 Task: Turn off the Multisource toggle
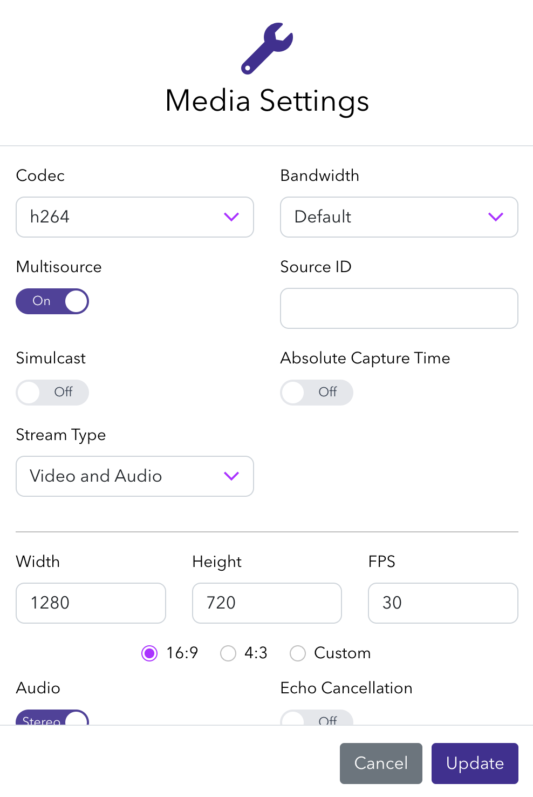pyautogui.click(x=52, y=301)
